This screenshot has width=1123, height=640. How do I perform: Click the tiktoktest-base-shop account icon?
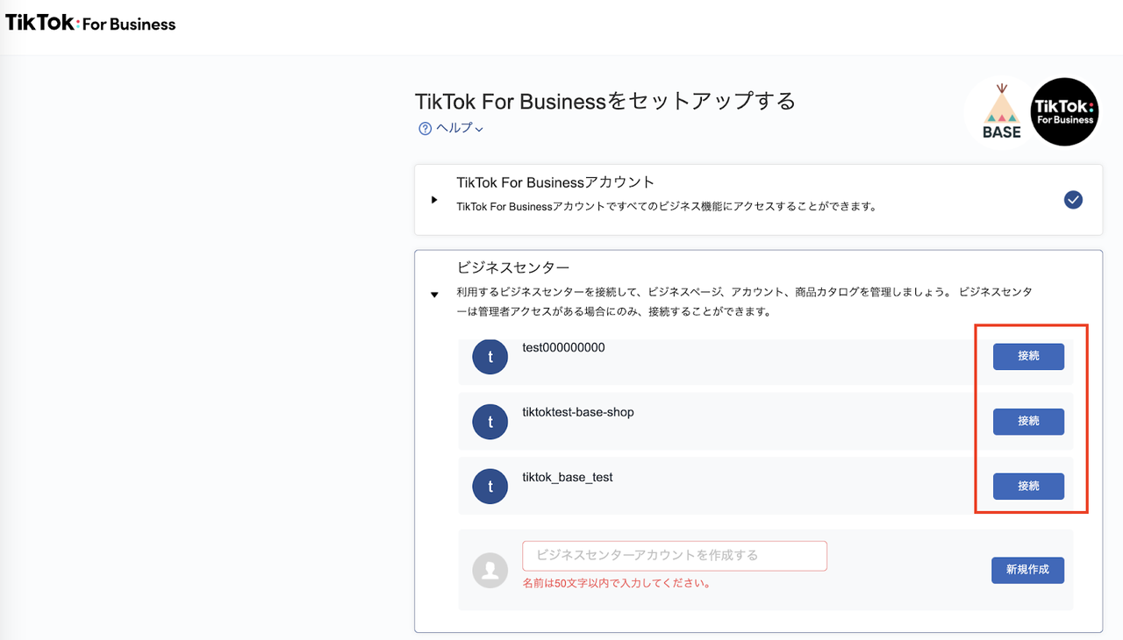coord(490,422)
